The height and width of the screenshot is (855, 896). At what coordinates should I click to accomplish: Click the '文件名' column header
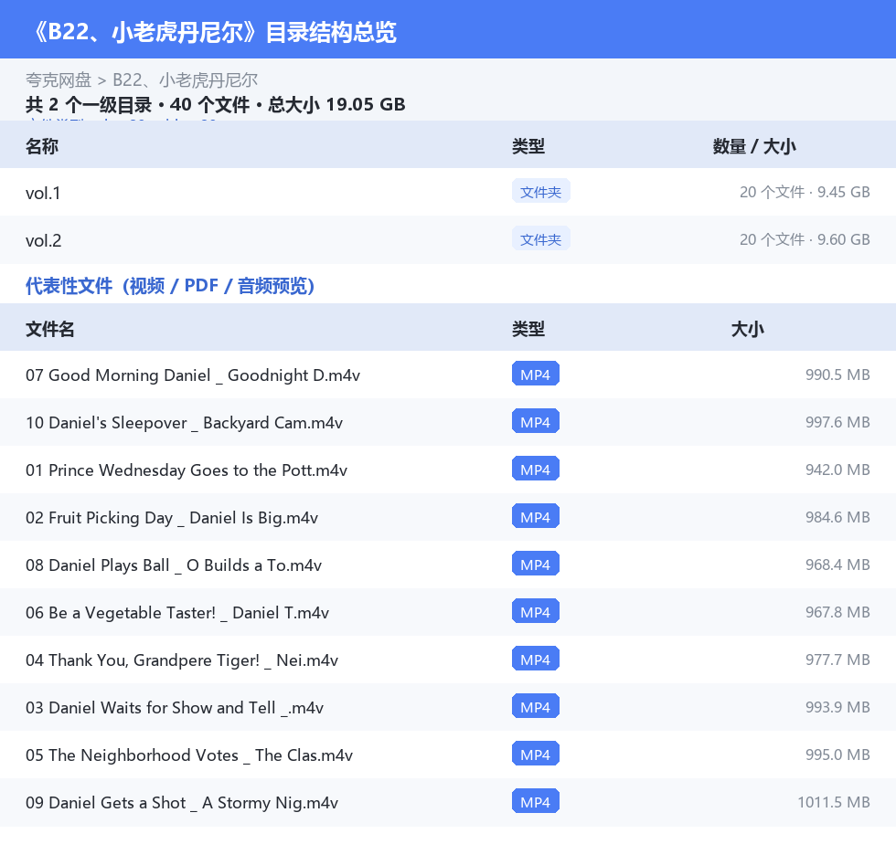coord(49,329)
